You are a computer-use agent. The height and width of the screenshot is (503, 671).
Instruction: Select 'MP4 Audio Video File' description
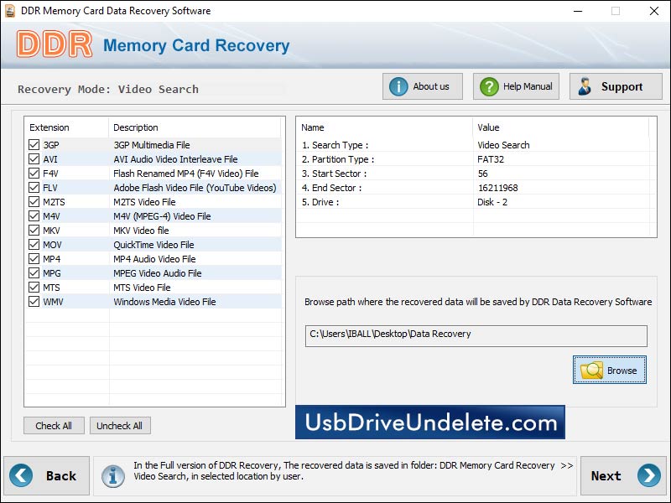coord(154,259)
